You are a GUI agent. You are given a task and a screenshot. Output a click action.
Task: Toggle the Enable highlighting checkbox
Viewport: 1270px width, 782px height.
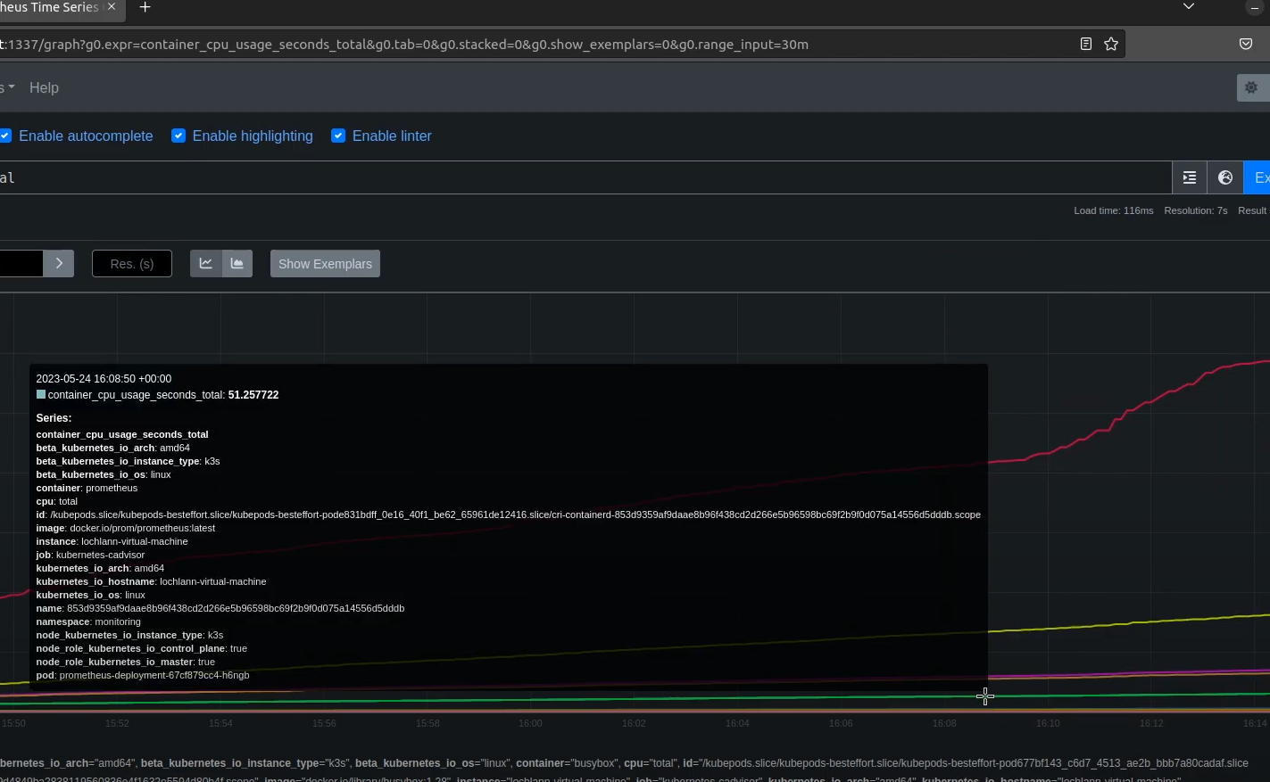[178, 136]
